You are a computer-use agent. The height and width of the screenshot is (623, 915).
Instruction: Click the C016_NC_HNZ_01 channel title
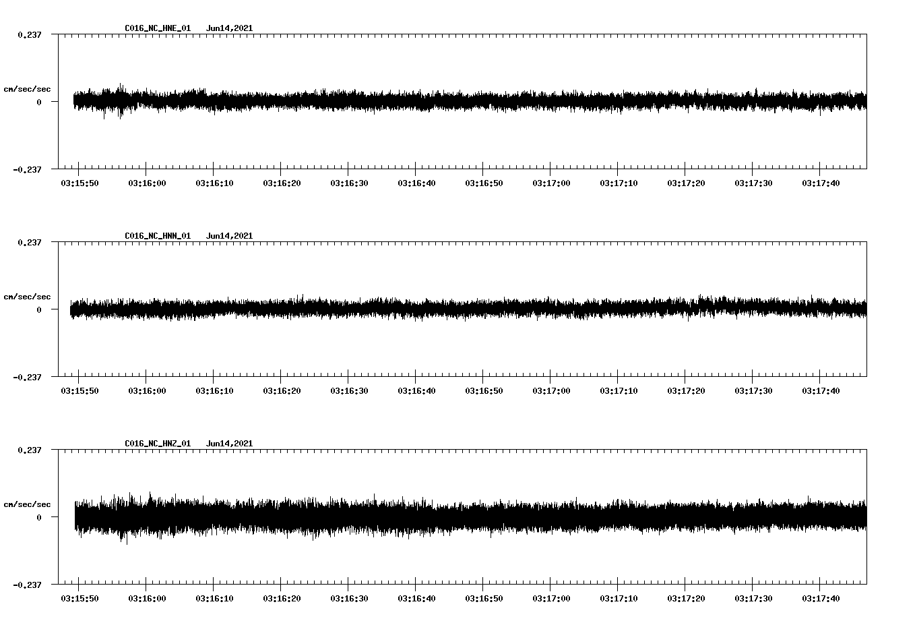point(158,444)
